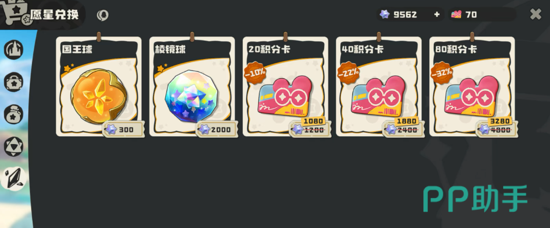Buy 棱镜球 for 2000 stars
The image size is (550, 228).
pyautogui.click(x=217, y=130)
